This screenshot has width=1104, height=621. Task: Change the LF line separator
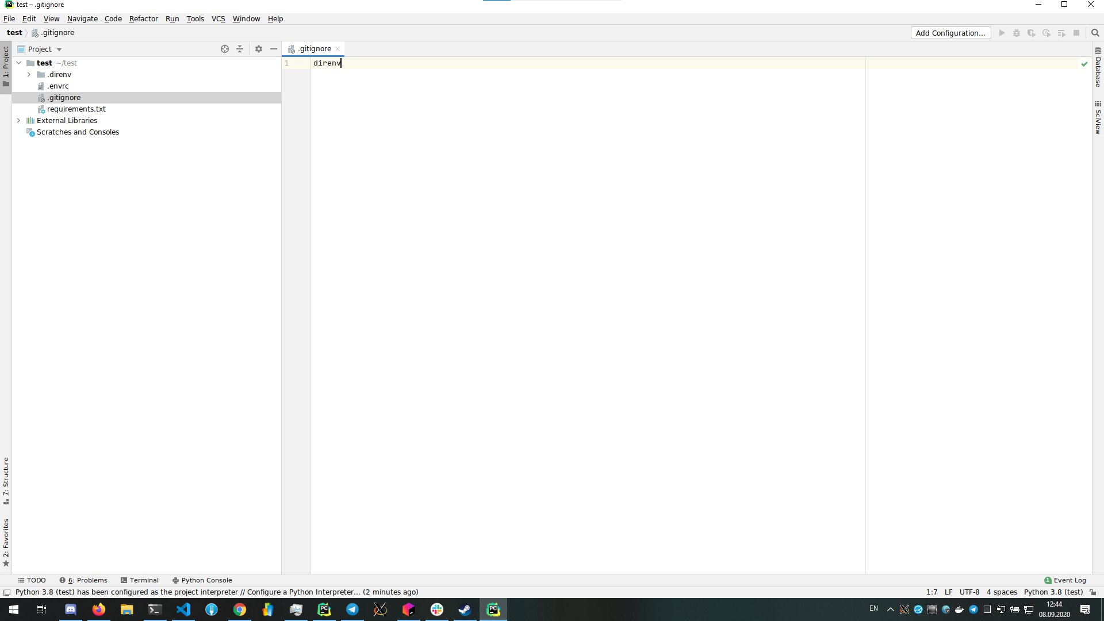[x=949, y=592]
